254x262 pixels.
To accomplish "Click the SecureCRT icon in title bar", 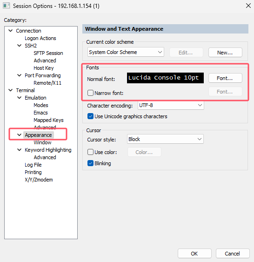I will [7, 6].
